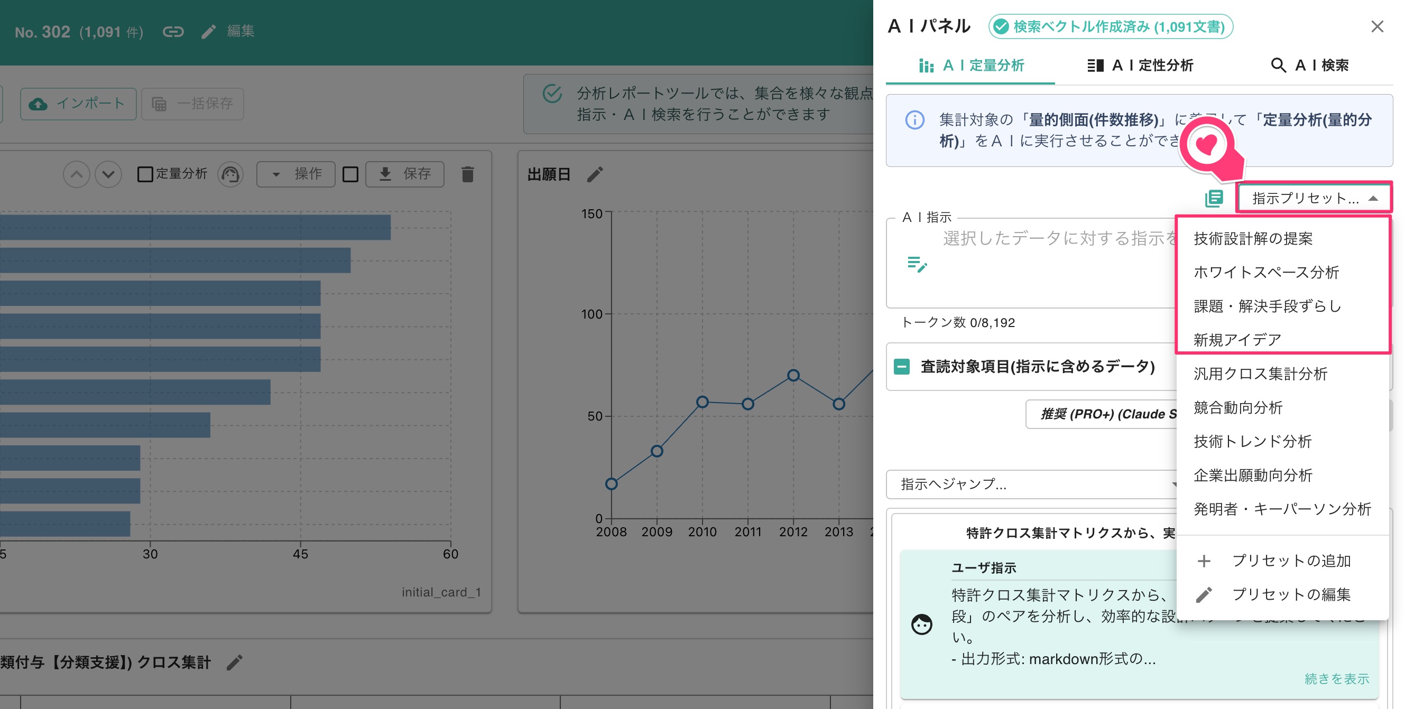
Task: Click the 続きを表示 link
Action: point(1336,679)
